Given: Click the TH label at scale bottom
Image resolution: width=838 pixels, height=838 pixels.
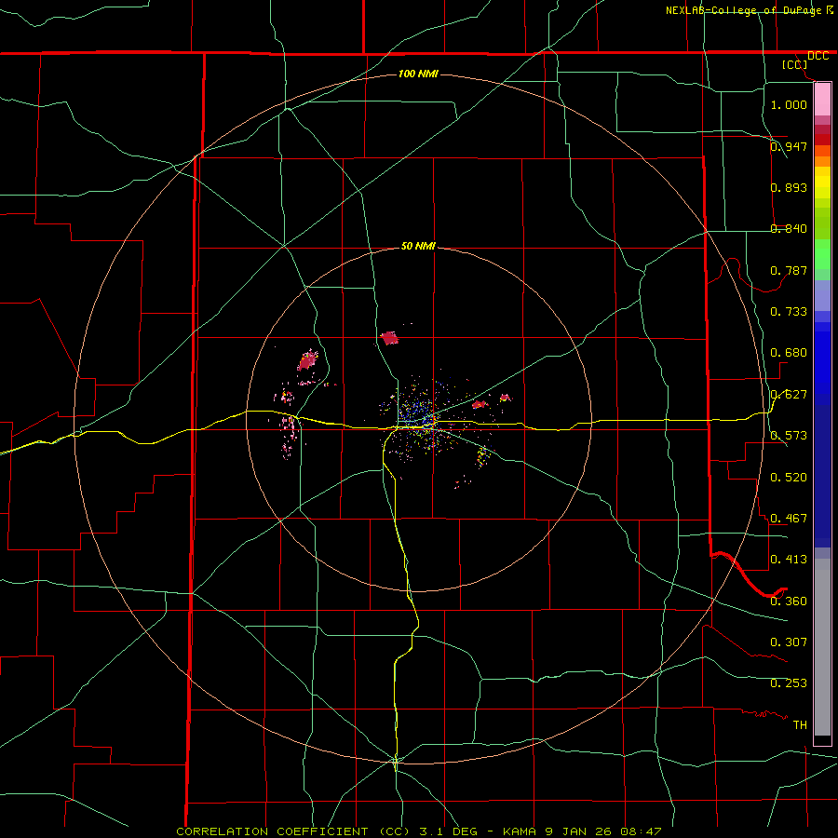Looking at the screenshot, I should [x=800, y=724].
